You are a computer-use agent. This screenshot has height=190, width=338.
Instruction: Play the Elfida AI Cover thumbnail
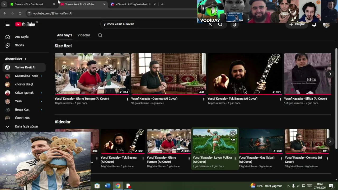point(308,74)
